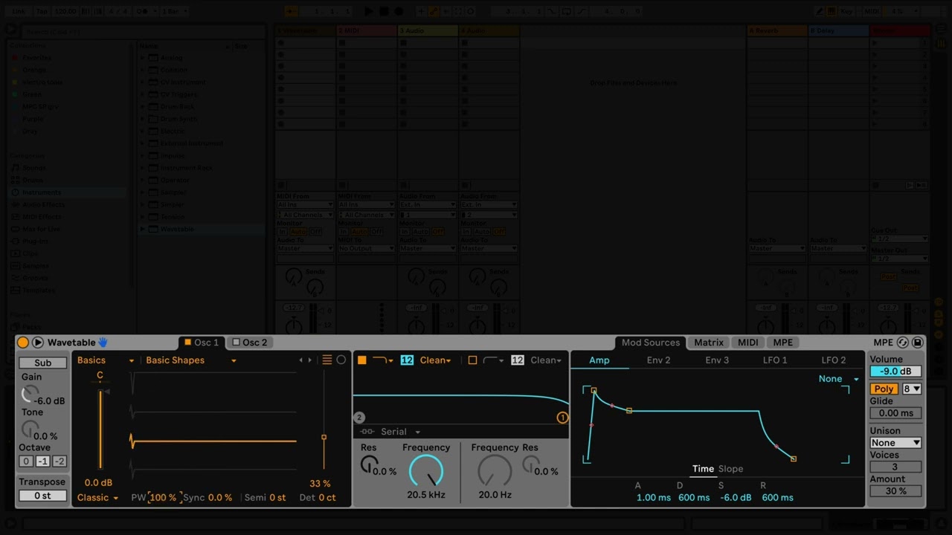Click the blue hand icon next to Wavetable
This screenshot has height=535, width=952.
[x=103, y=343]
